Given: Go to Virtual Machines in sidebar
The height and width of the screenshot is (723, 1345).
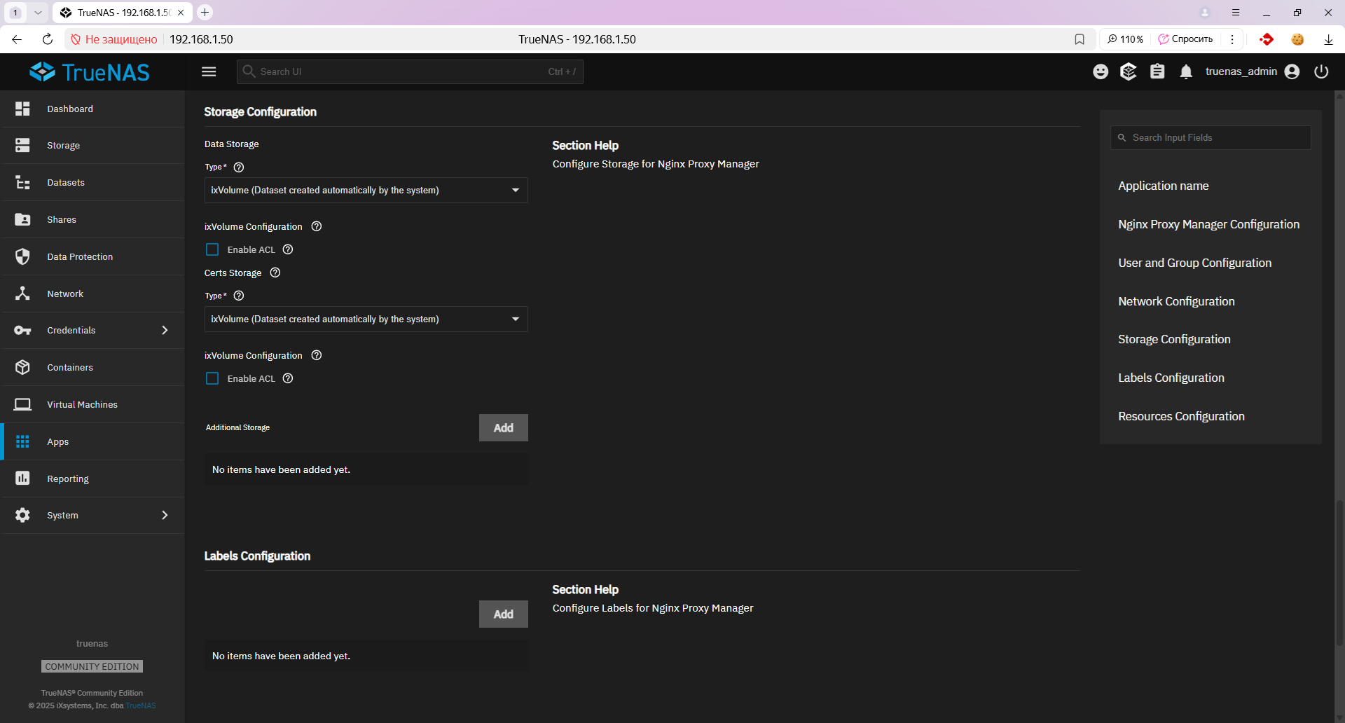Looking at the screenshot, I should click(82, 404).
